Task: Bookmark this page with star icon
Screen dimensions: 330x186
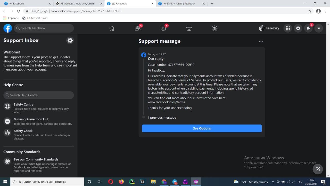Action: point(310,11)
